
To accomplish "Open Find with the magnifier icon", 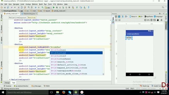I will 29,7.
